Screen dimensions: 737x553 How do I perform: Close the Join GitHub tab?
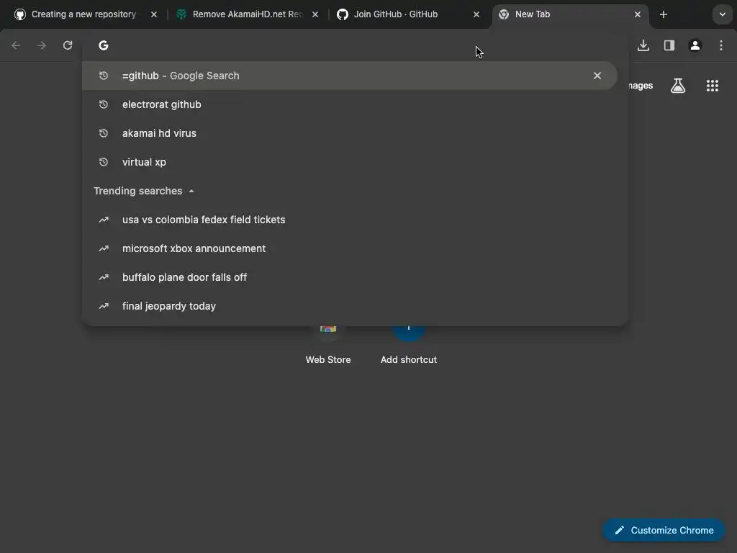(476, 14)
